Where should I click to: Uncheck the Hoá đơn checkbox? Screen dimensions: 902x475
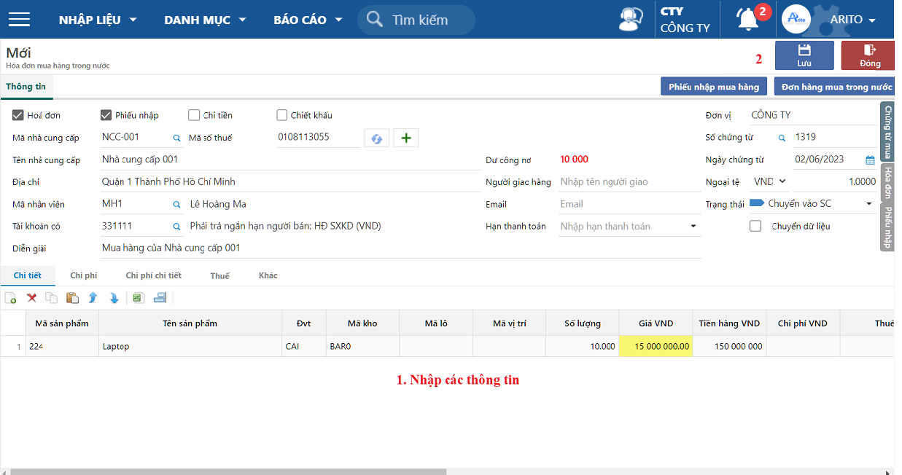pyautogui.click(x=18, y=115)
